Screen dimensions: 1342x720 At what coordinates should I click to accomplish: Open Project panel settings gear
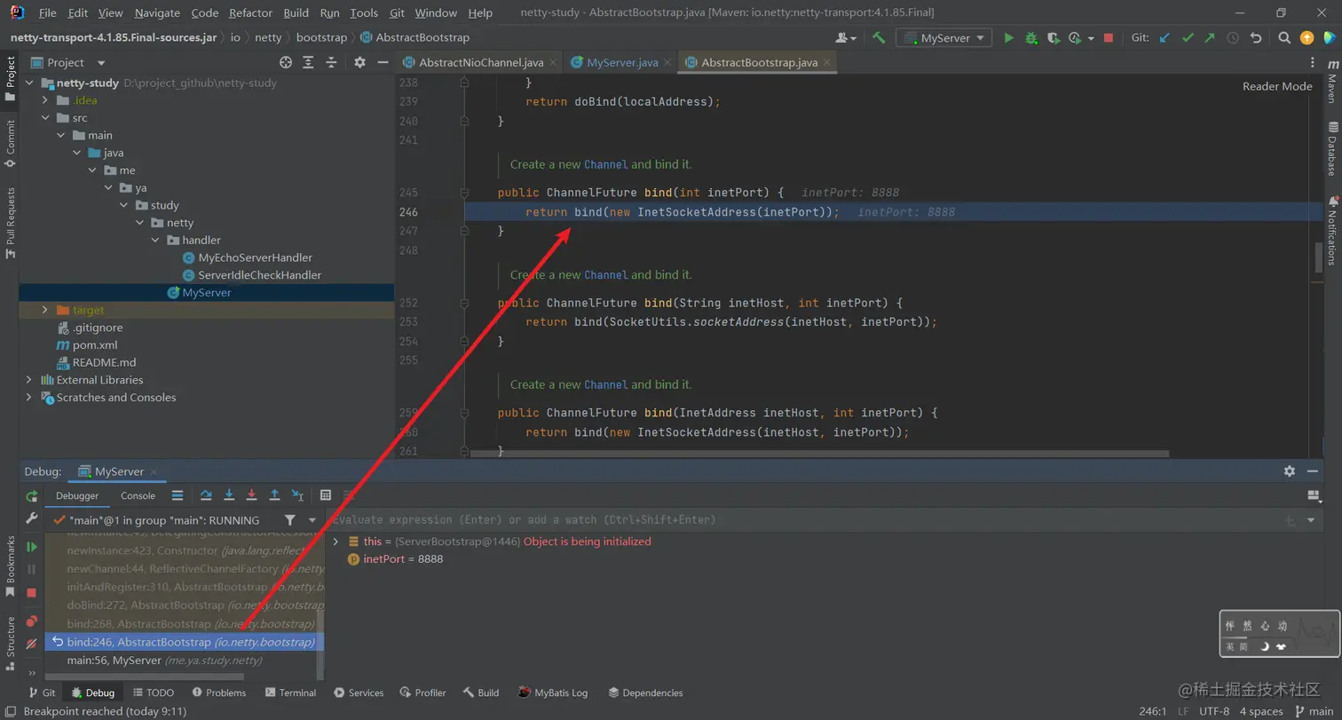point(359,62)
